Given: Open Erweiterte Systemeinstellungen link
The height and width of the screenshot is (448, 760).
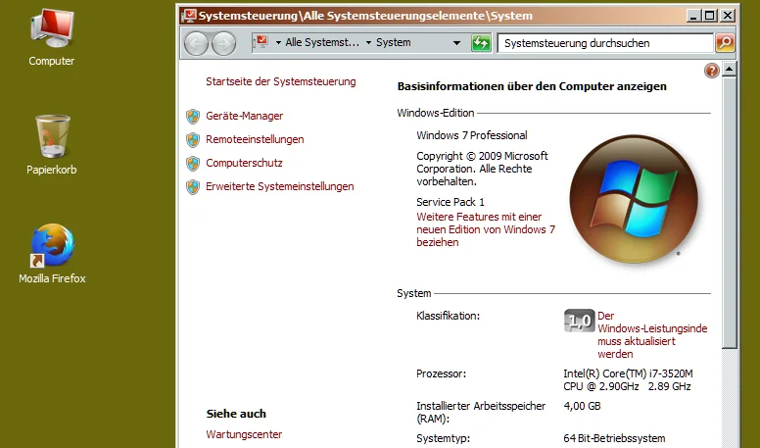Looking at the screenshot, I should tap(280, 186).
